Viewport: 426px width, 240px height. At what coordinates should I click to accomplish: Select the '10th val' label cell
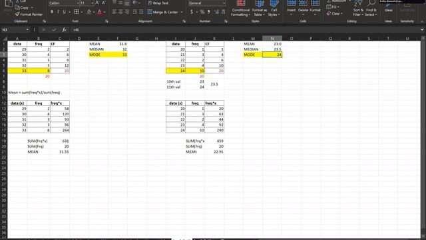click(x=176, y=81)
